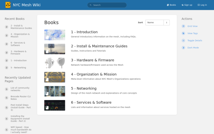The image size is (214, 134).
Task: Click the Install & Maintenance Guides antenna thumbnail
Action: click(55, 49)
